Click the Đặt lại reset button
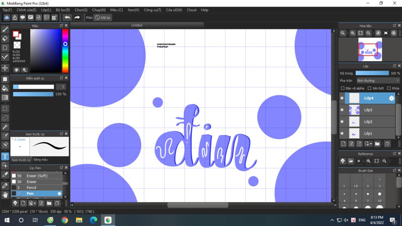The height and width of the screenshot is (226, 402). point(102,17)
